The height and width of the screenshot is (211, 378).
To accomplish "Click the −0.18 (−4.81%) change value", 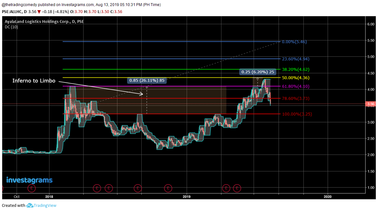I will (55, 12).
